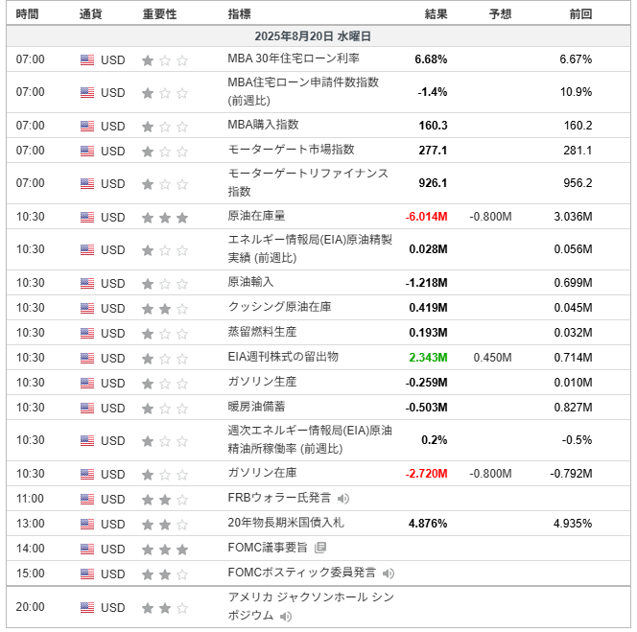
Task: Click US flag in 原油在庫量 row
Action: [x=87, y=217]
